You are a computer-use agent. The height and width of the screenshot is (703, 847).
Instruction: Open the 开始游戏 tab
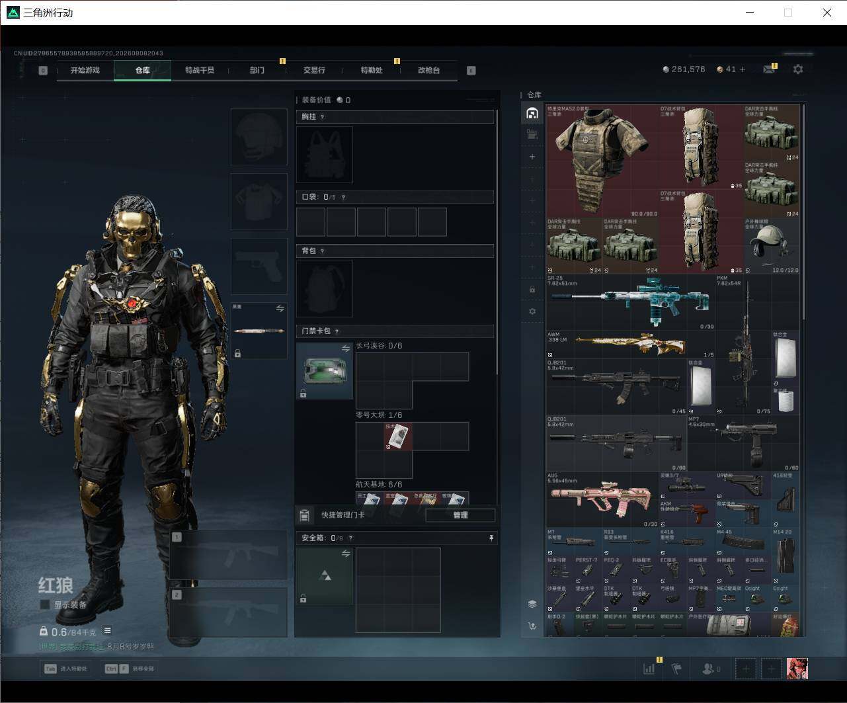click(85, 70)
